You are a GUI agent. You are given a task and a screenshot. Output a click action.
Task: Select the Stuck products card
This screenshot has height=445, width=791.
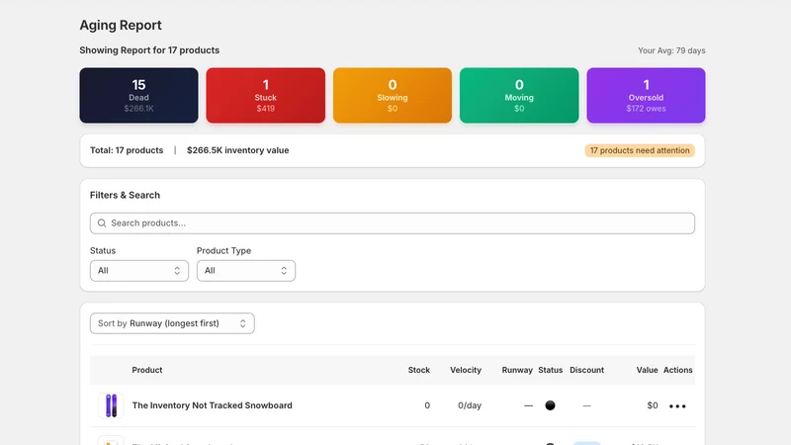[x=265, y=95]
